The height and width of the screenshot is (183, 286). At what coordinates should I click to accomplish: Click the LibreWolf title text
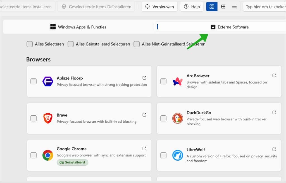(196, 149)
